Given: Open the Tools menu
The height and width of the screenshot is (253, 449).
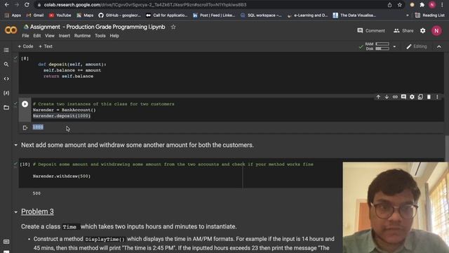Looking at the screenshot, I should pos(100,36).
